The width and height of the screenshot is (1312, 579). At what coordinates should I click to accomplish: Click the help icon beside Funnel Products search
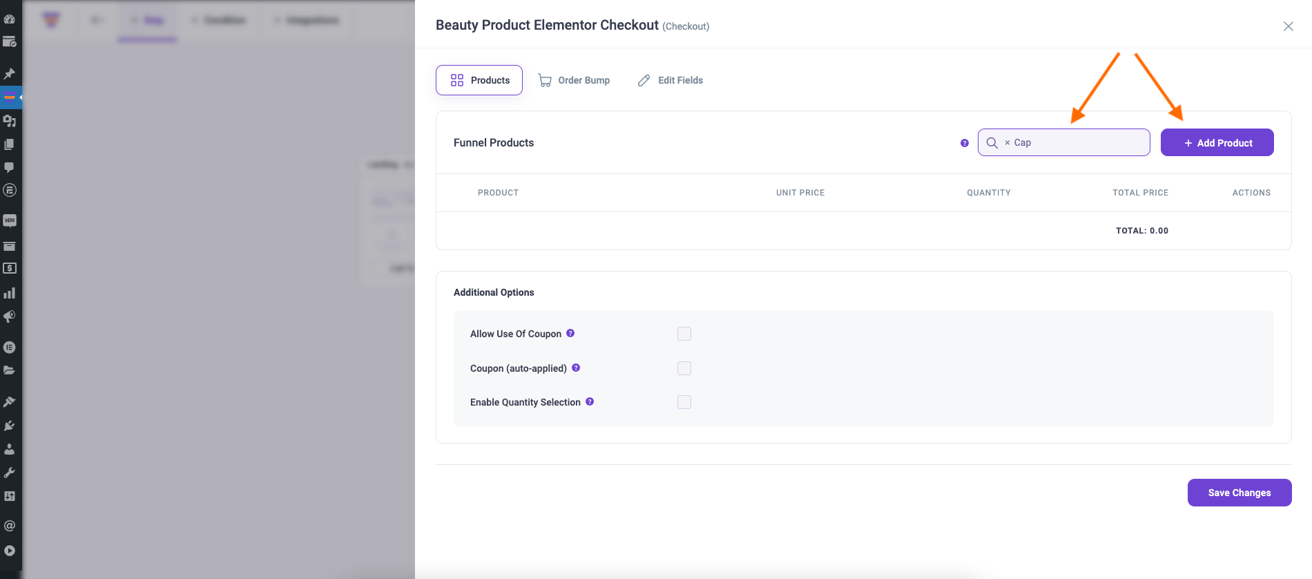[965, 143]
